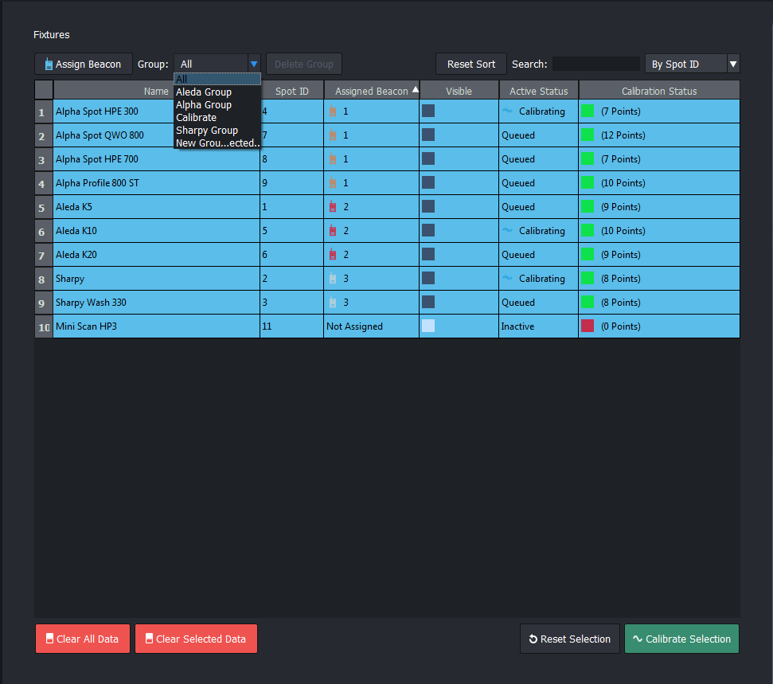Click red calibration swatch for Mini Scan HP3
Viewport: 773px width, 684px height.
point(588,326)
